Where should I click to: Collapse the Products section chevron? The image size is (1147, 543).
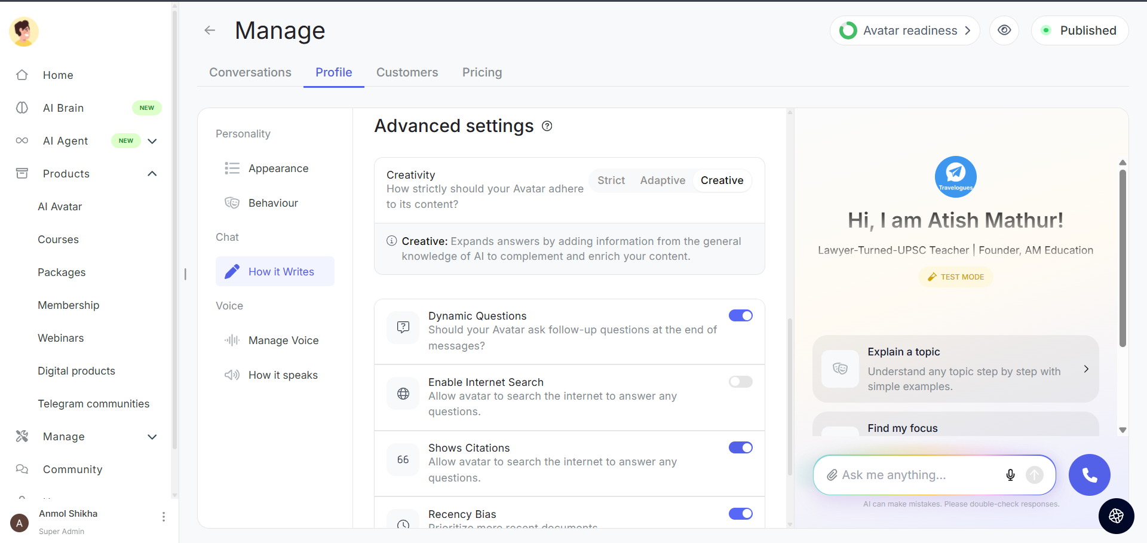152,174
